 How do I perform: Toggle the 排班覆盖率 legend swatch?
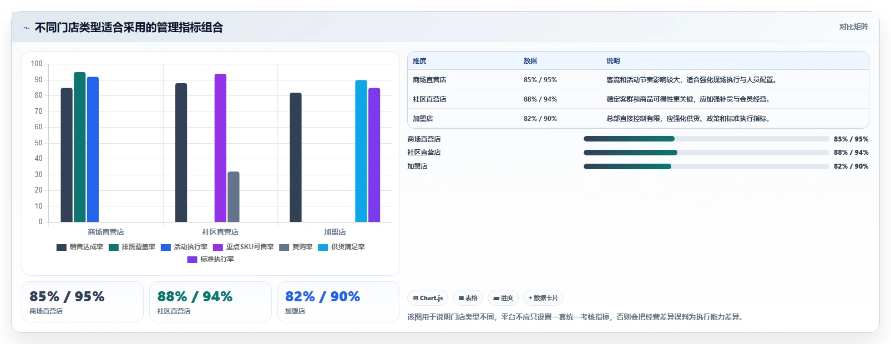click(x=114, y=247)
